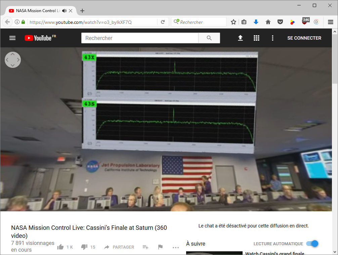
Task: Click the YouTube Rechercher search field
Action: [139, 38]
